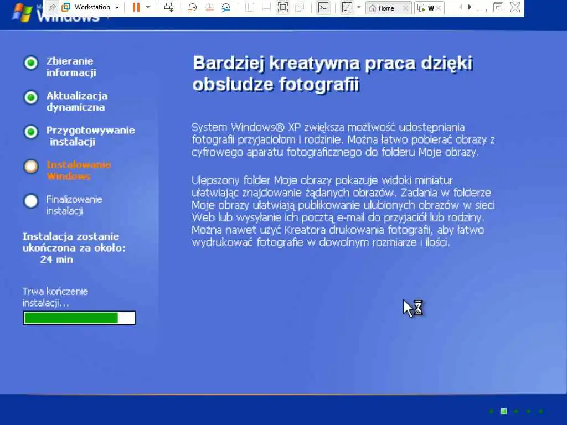
Task: Open the power options dropdown arrow
Action: 147,7
